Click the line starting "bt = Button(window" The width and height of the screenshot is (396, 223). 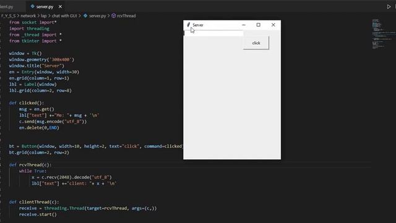(x=96, y=146)
